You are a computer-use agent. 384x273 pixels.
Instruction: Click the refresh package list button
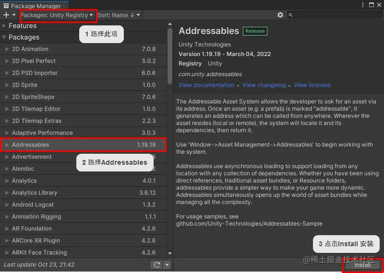tap(157, 265)
